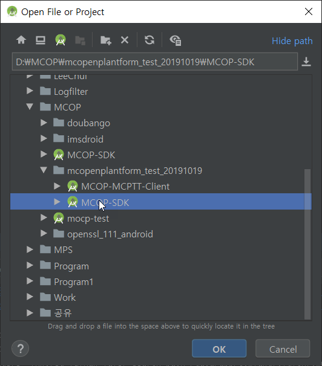Expand the MPS folder
This screenshot has width=322, height=366.
point(30,249)
